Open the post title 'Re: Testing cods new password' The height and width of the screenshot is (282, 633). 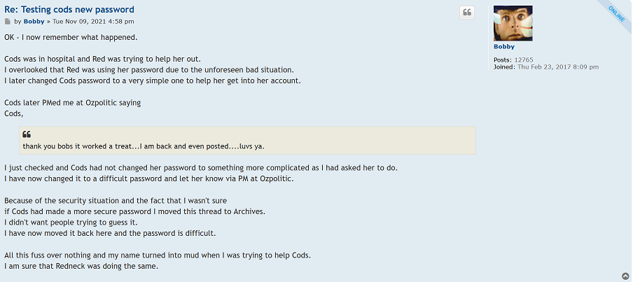(x=69, y=10)
